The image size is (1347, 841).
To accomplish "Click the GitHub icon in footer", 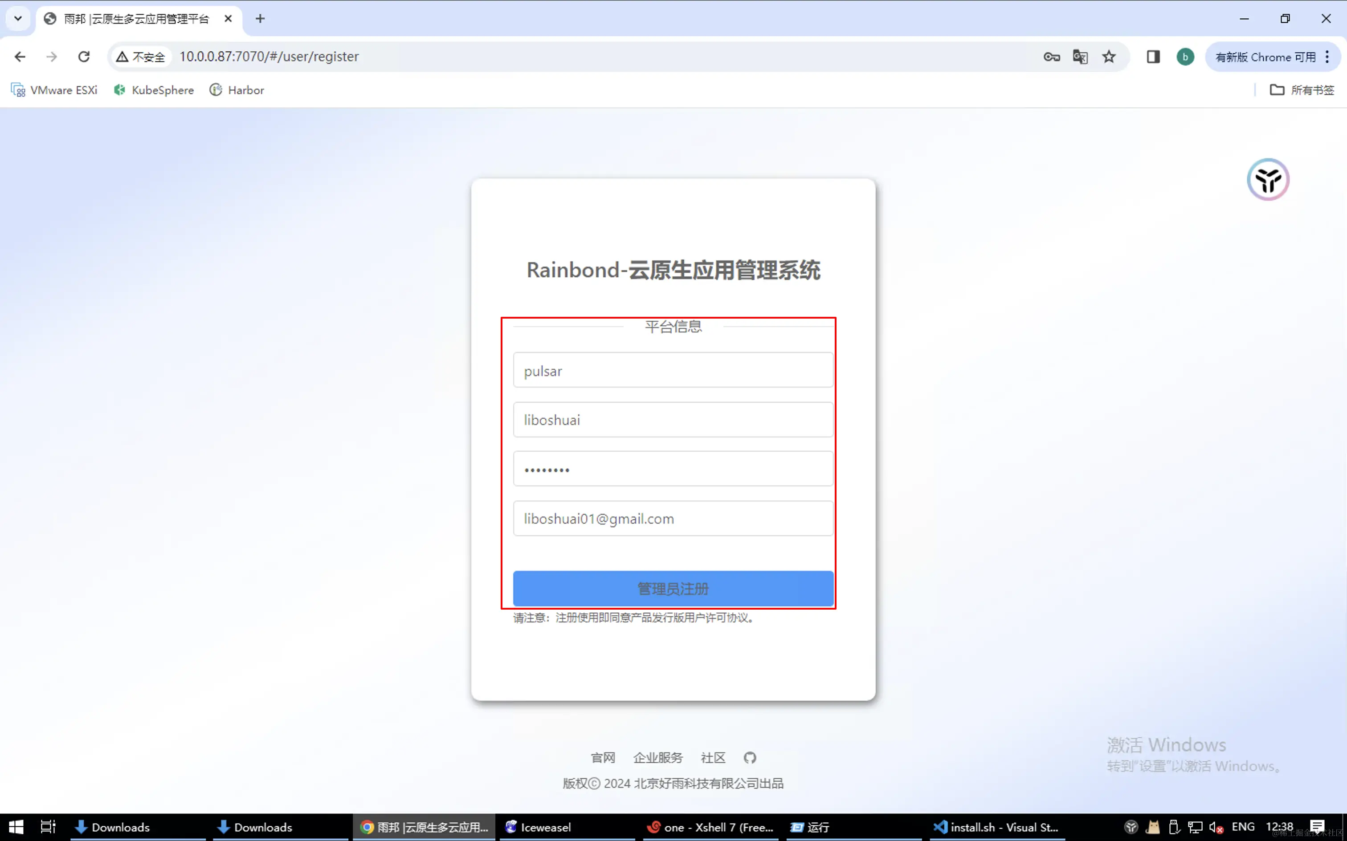I will (750, 757).
